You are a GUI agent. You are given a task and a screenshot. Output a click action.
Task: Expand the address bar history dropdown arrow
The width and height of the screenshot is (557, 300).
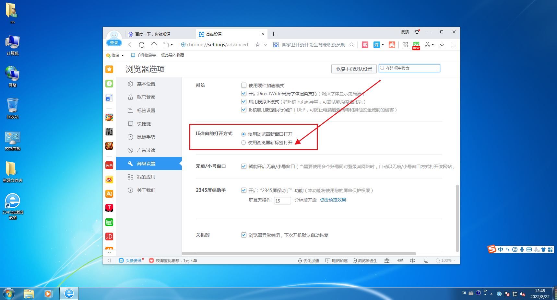click(266, 45)
